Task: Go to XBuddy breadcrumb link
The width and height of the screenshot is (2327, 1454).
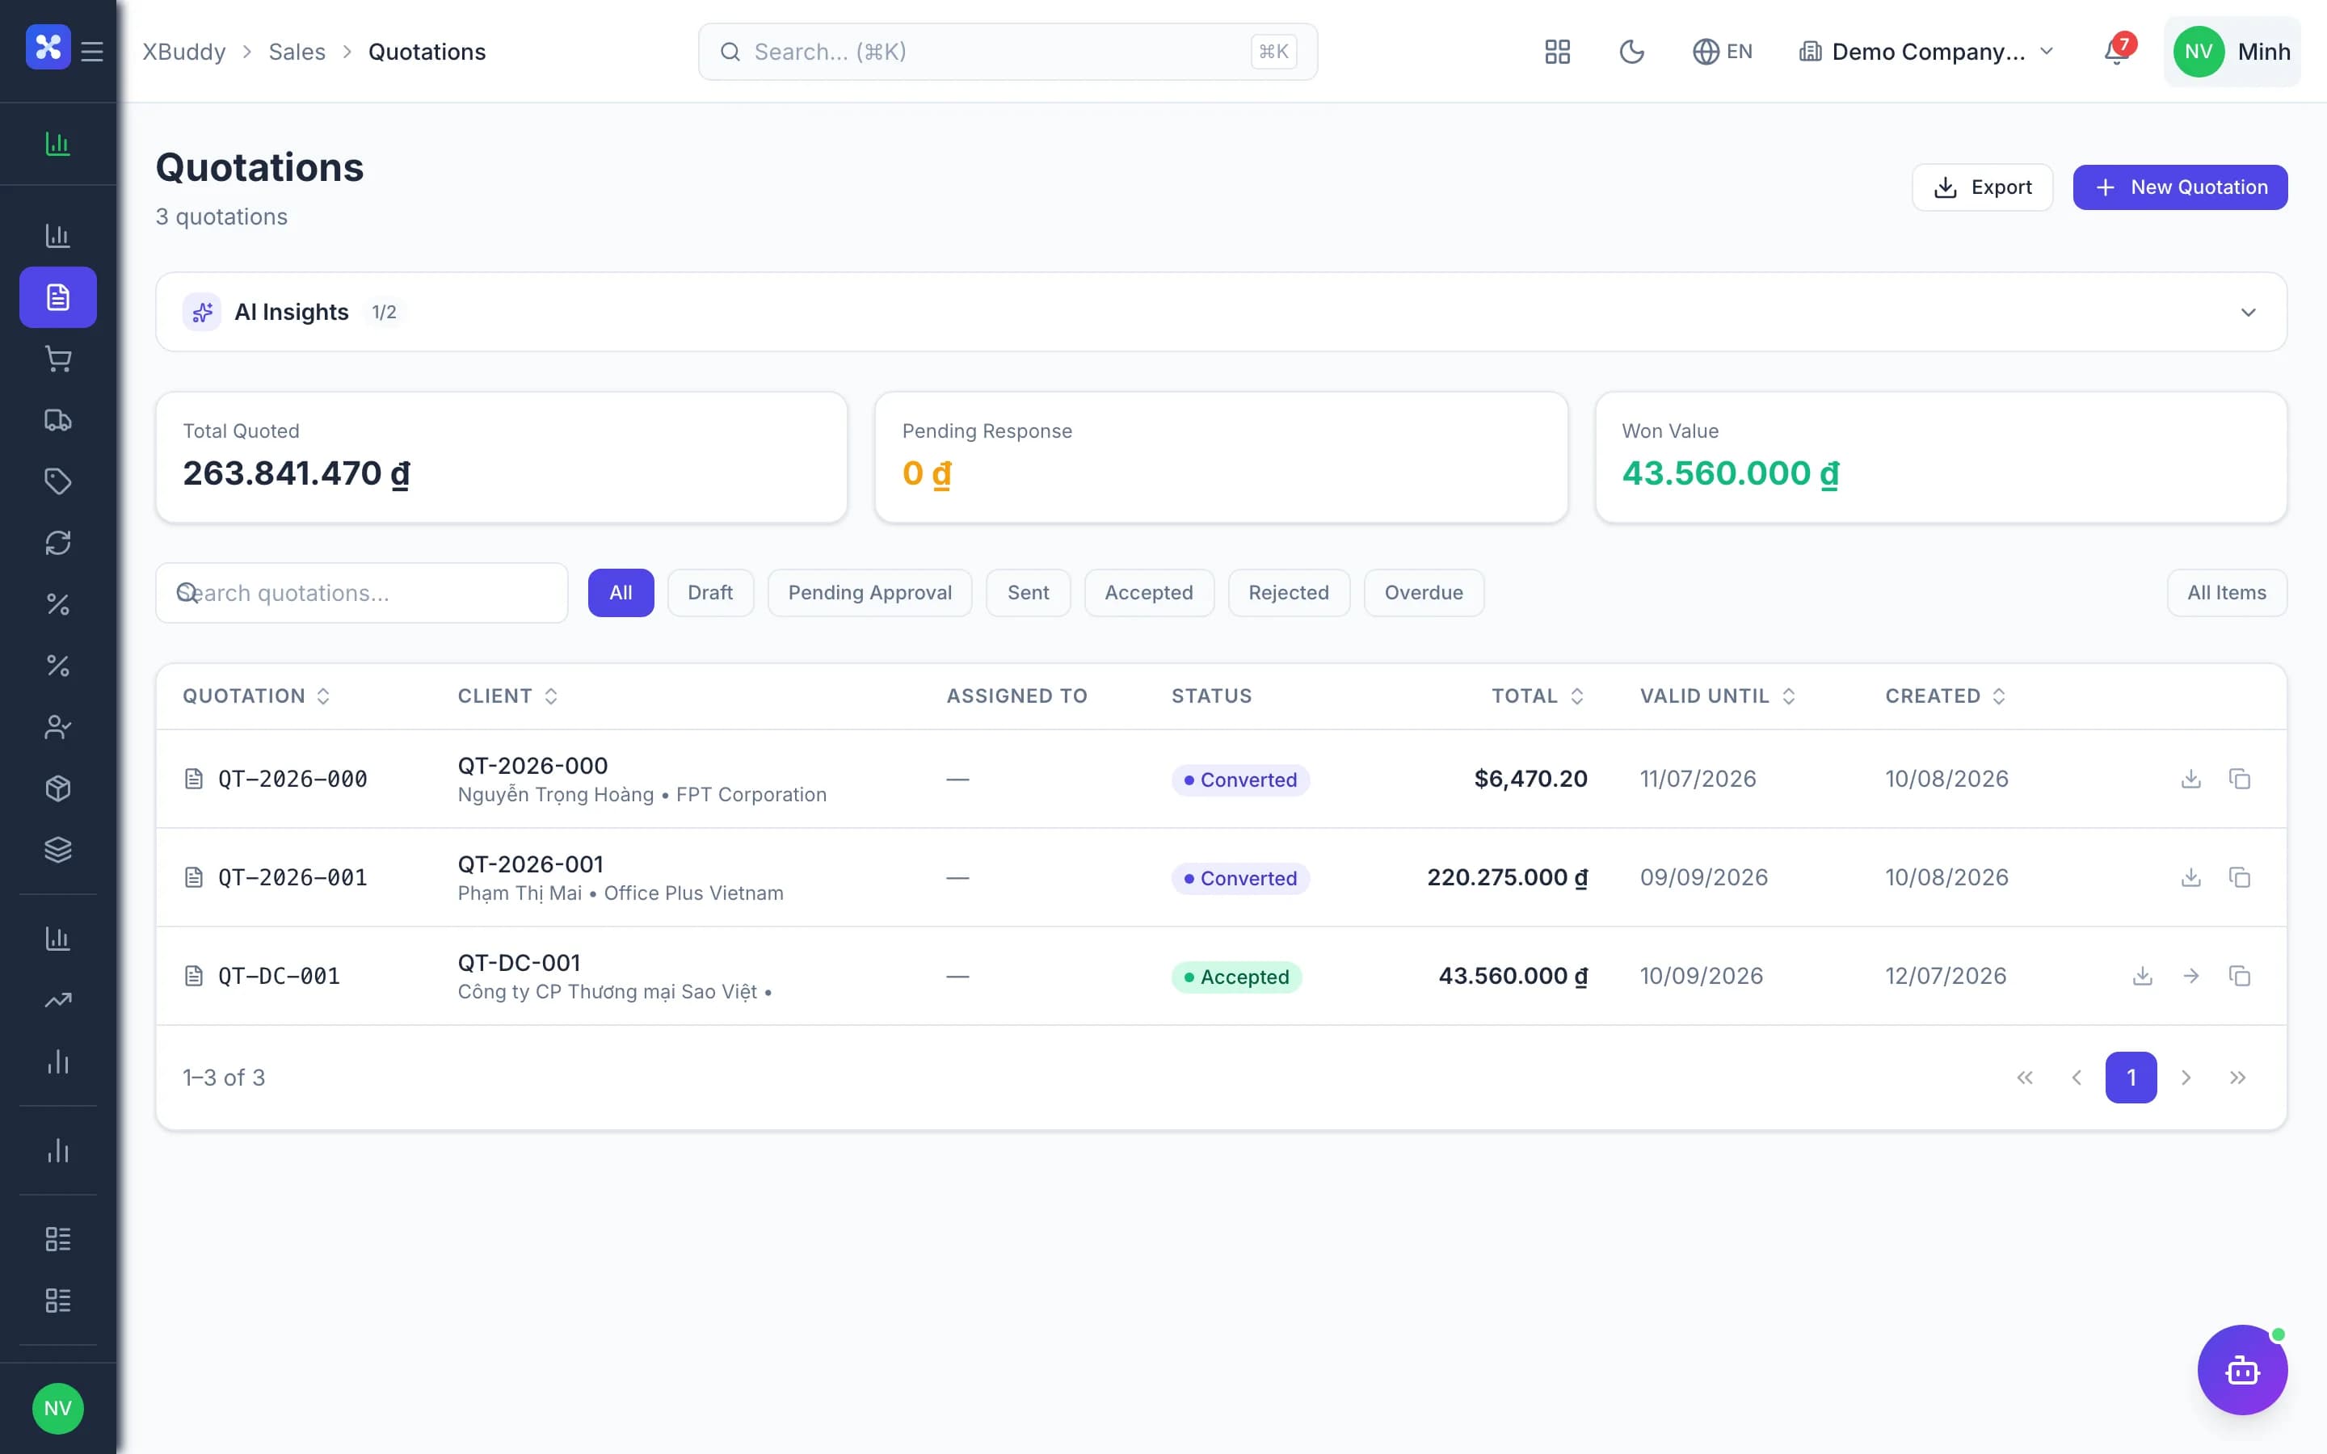Action: tap(183, 52)
